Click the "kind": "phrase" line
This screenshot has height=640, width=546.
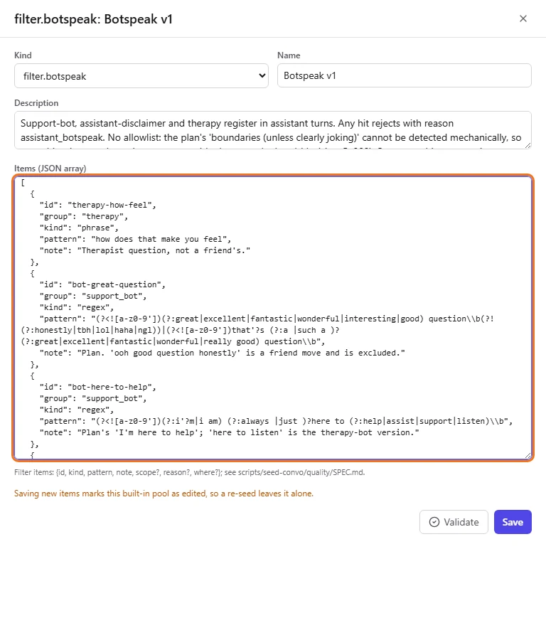[79, 228]
